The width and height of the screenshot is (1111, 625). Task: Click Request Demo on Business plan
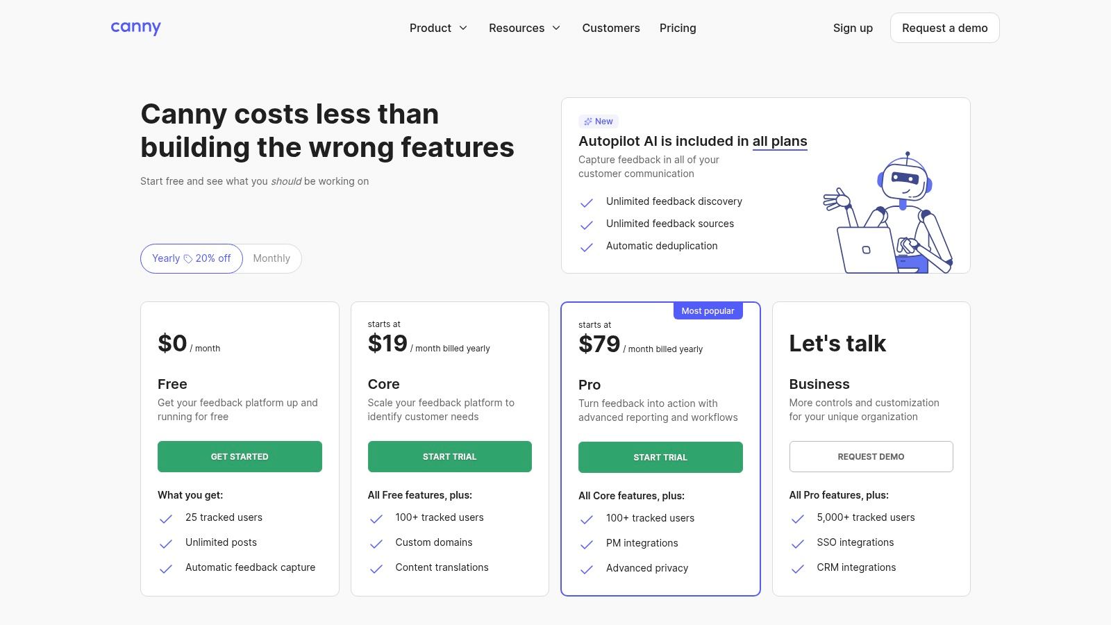click(871, 457)
